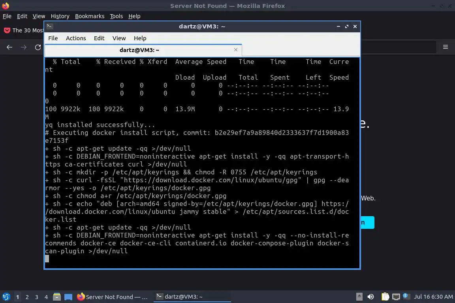Switch to workspace 2

[27, 297]
